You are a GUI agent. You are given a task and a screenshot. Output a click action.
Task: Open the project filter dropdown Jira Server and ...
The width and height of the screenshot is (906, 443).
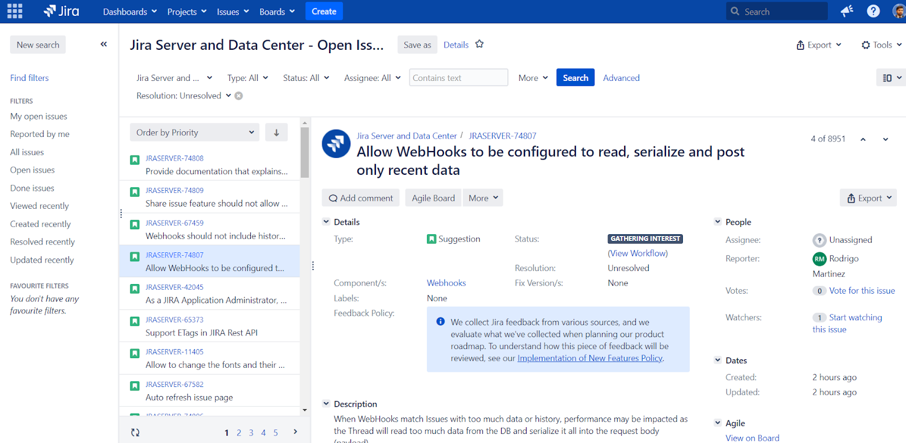tap(174, 78)
